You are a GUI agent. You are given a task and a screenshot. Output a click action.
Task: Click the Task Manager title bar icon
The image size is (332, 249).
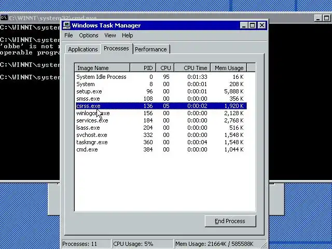point(66,25)
